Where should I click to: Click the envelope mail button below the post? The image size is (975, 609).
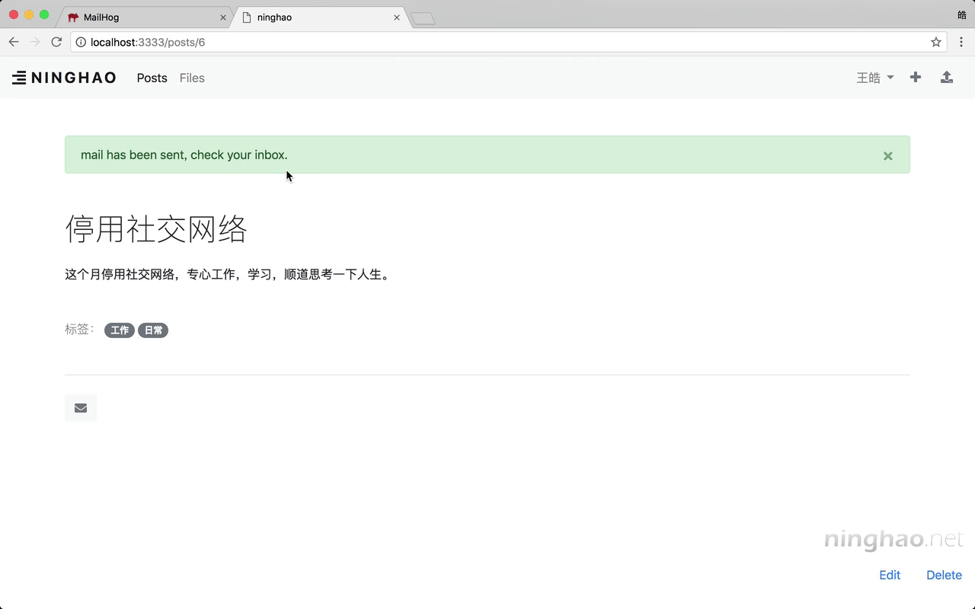pyautogui.click(x=81, y=408)
